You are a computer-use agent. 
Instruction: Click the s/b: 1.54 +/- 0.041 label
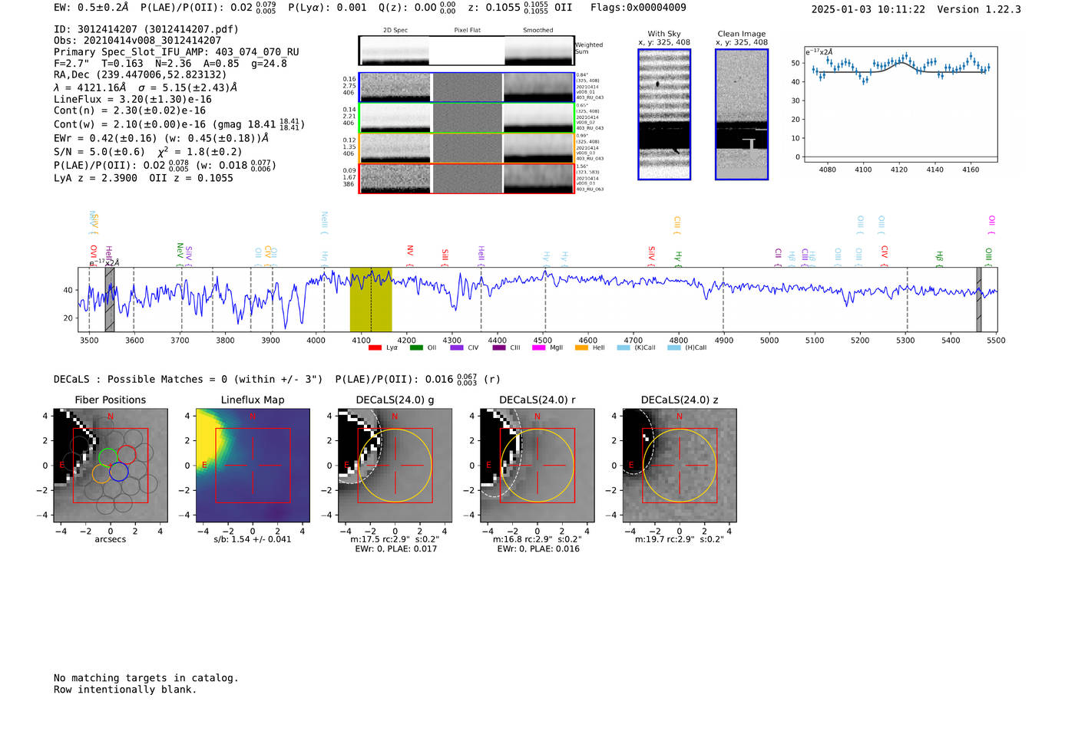pos(253,539)
